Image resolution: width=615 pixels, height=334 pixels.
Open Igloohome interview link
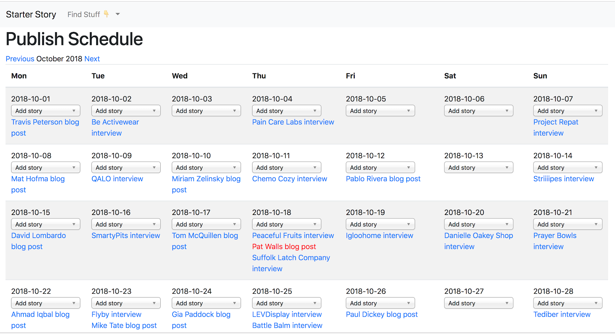click(x=379, y=236)
